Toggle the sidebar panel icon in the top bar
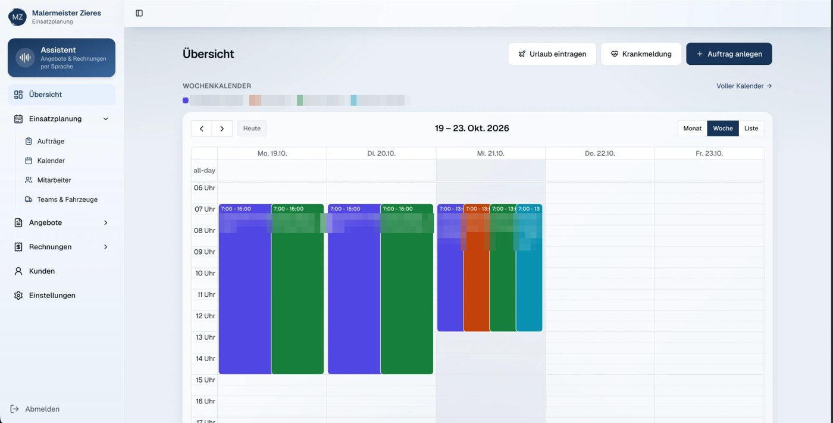 coord(139,13)
